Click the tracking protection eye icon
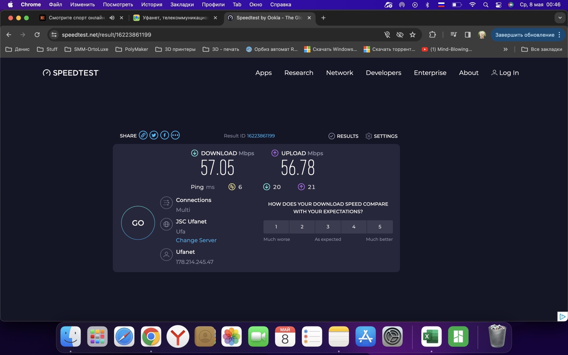The height and width of the screenshot is (355, 568). click(400, 35)
